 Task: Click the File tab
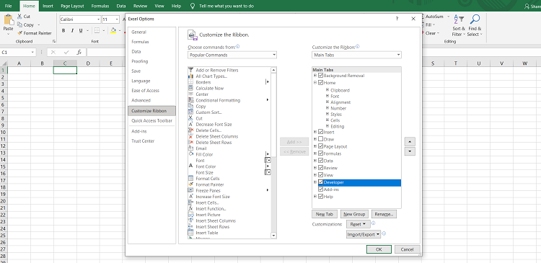[x=8, y=6]
